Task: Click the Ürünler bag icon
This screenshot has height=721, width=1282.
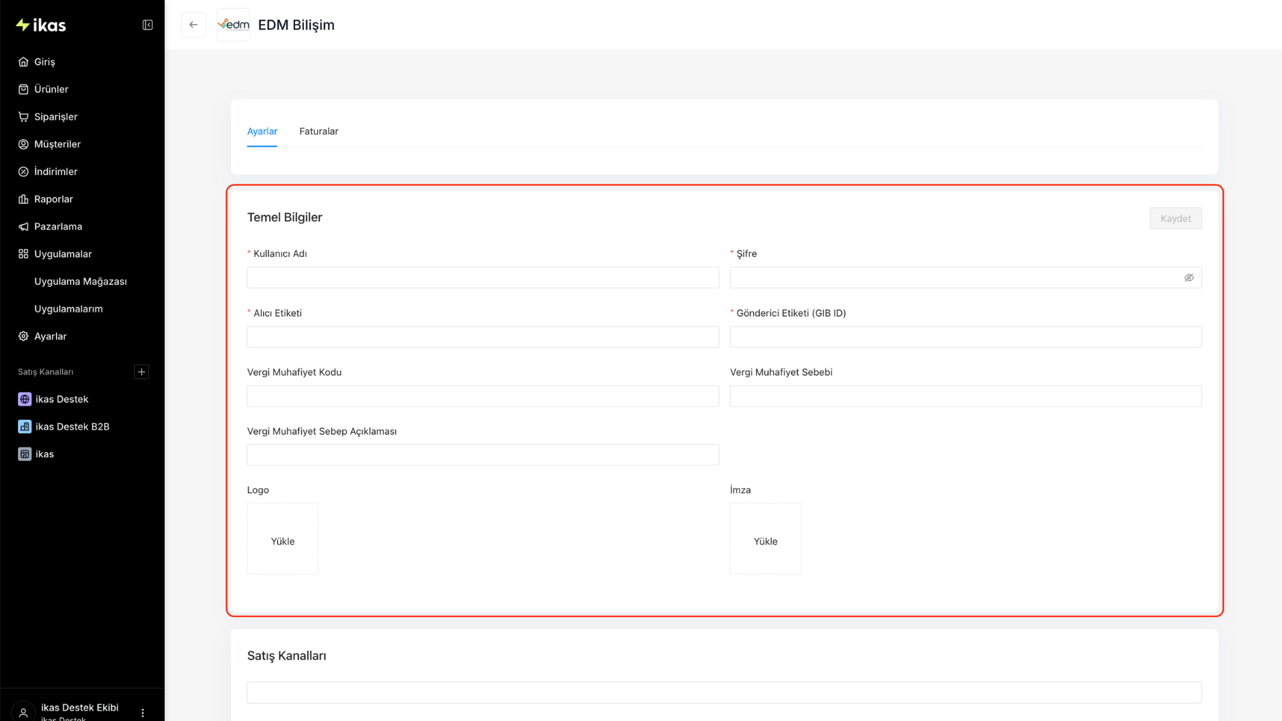Action: point(23,89)
